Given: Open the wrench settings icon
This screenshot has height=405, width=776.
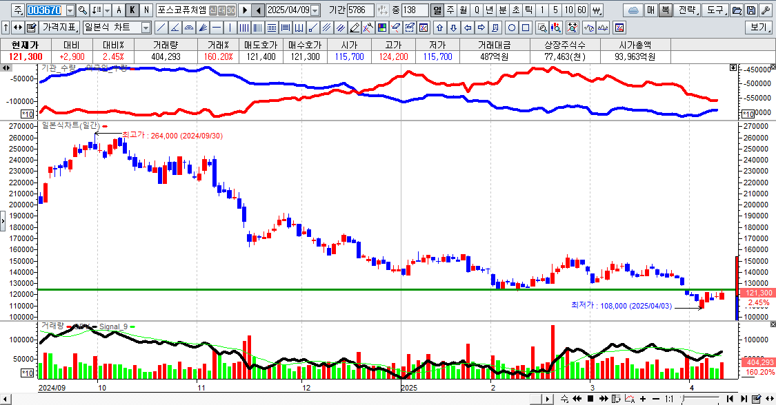Looking at the screenshot, I should pos(766,10).
